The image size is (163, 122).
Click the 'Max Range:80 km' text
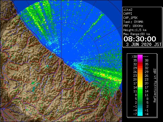pos(137,34)
